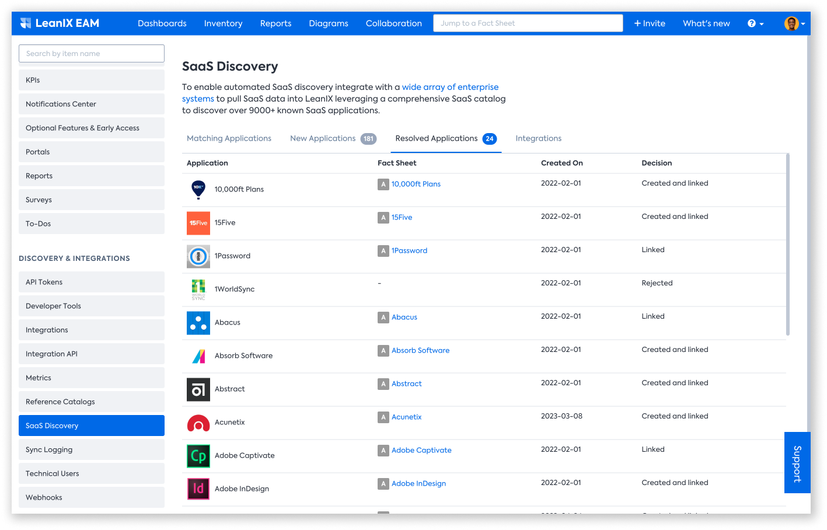Click the fact sheet type icon beside Adobe InDesign link
The width and height of the screenshot is (827, 530).
383,484
